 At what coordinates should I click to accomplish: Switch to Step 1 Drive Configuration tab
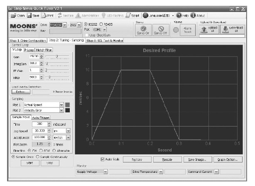point(28,41)
